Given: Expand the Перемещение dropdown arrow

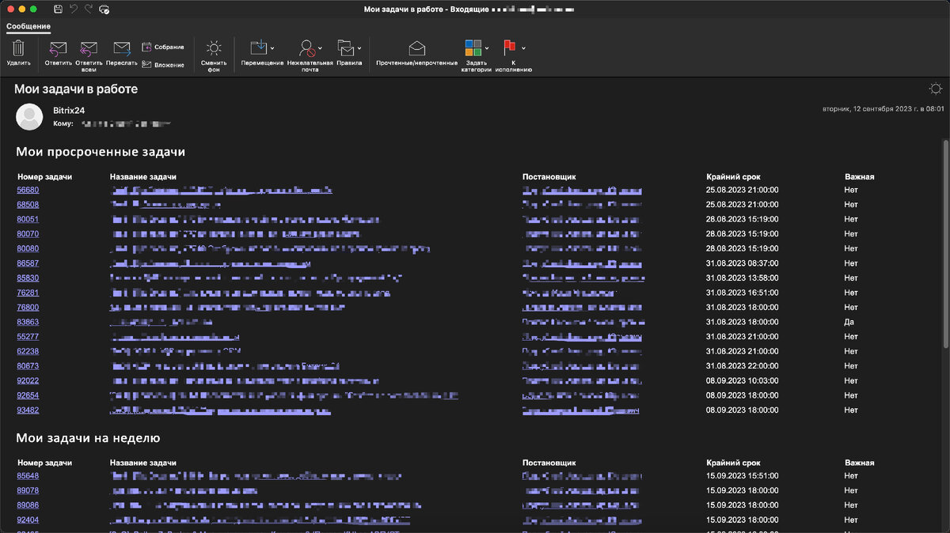Looking at the screenshot, I should (x=272, y=48).
